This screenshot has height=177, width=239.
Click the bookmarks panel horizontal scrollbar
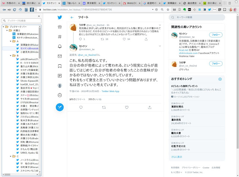click(7, 174)
